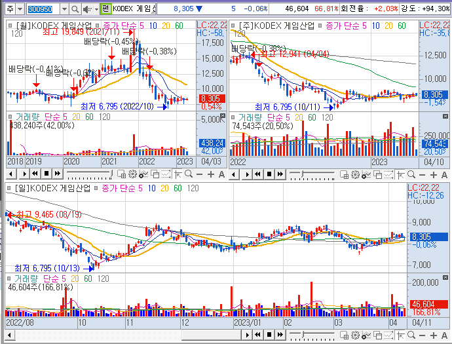
Task: Fast-forward the weekly chart
Action: click(x=280, y=174)
